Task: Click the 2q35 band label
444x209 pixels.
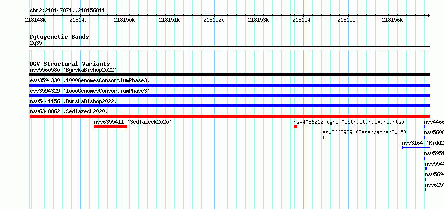Action: (36, 43)
